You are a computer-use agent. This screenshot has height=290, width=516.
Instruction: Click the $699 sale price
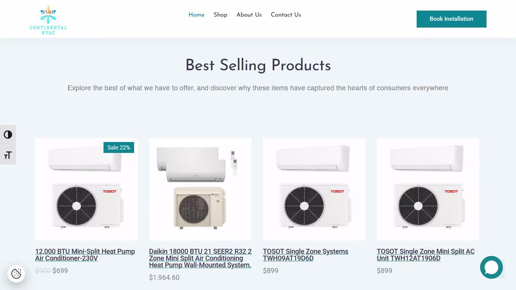coord(60,271)
